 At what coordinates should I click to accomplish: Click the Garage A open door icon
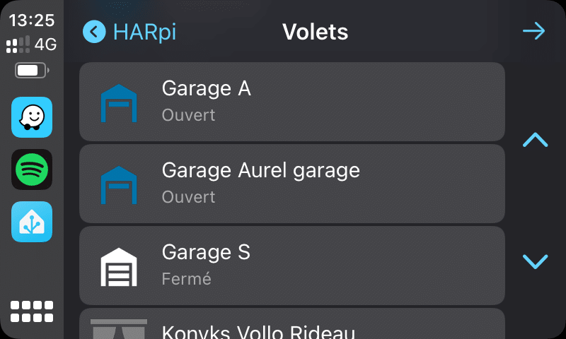[119, 103]
